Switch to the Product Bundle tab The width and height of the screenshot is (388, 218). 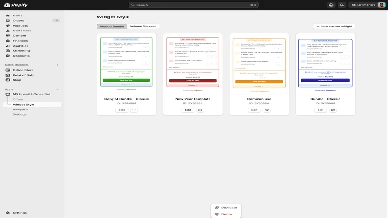112,26
